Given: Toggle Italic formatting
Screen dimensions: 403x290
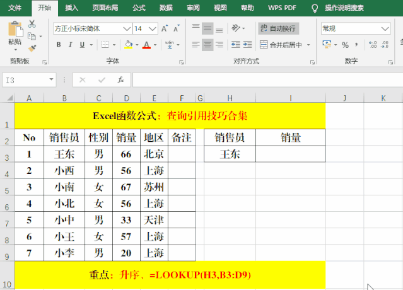Looking at the screenshot, I should [71, 45].
